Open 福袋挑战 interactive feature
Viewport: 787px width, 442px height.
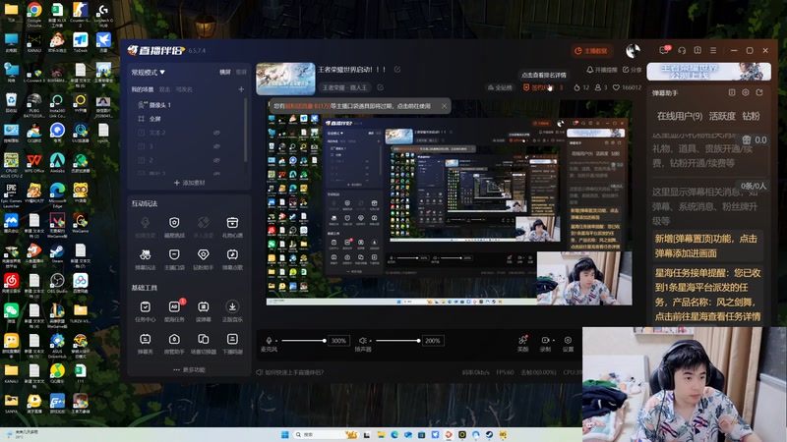174,227
